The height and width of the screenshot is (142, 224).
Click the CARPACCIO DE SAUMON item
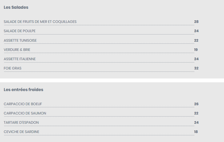pos(25,113)
